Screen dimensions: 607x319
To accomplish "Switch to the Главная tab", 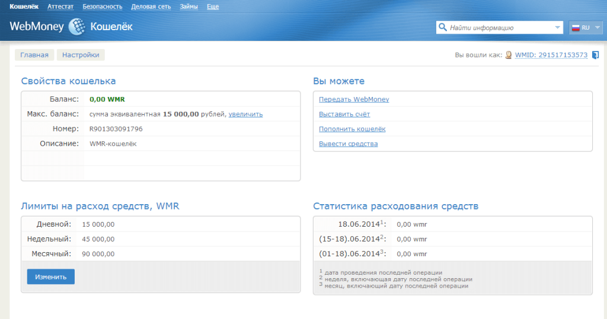I will [34, 55].
